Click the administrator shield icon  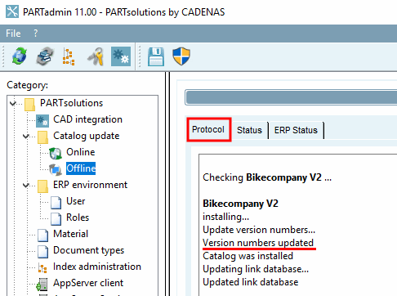click(x=181, y=56)
